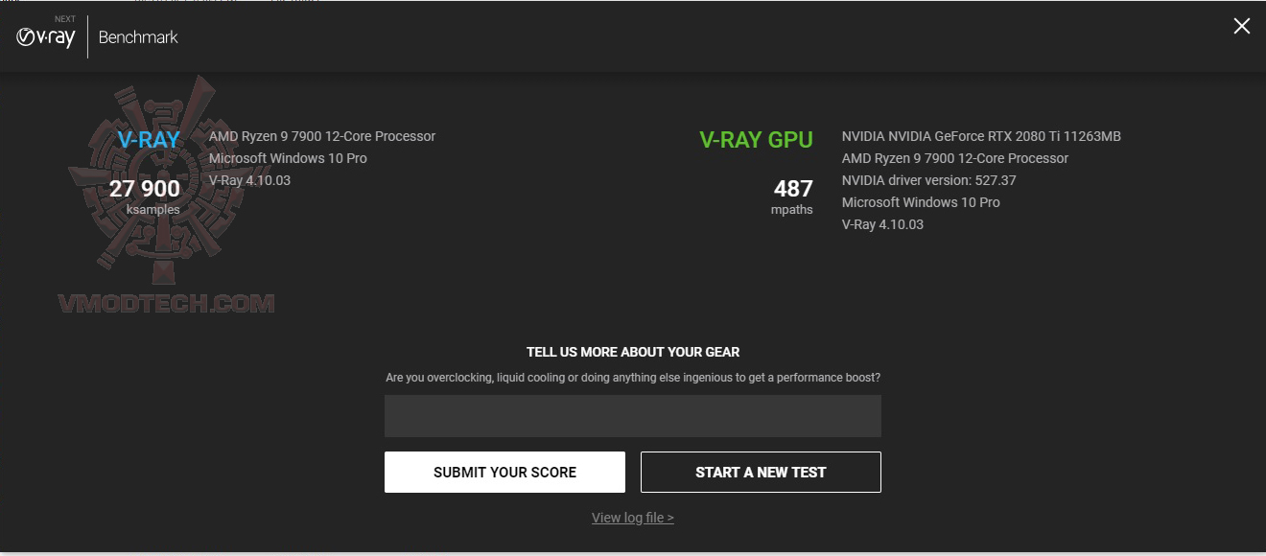Click the GPU result's V-Ray 4.10.03 version
The width and height of the screenshot is (1266, 556).
click(882, 224)
